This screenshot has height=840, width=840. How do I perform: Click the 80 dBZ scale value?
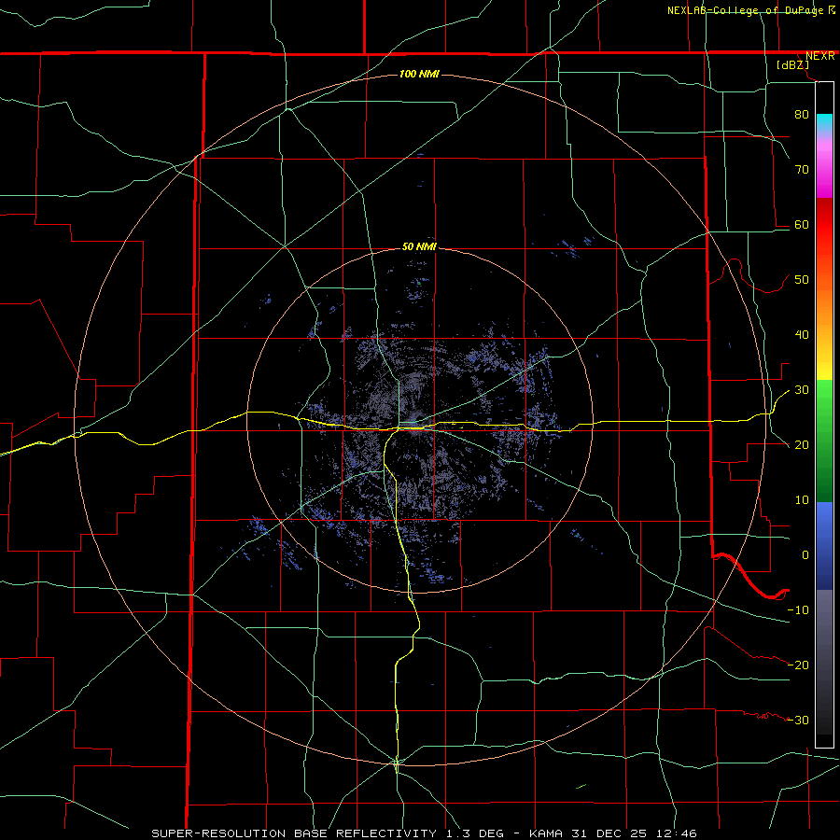pos(802,114)
